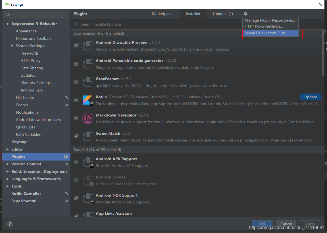The width and height of the screenshot is (327, 233).
Task: Toggle the Kotlin plugin checkbox
Action: 76,100
